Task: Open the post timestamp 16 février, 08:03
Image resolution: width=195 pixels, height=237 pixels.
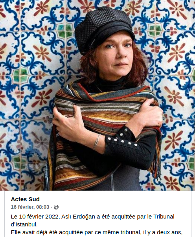Action: 30,207
